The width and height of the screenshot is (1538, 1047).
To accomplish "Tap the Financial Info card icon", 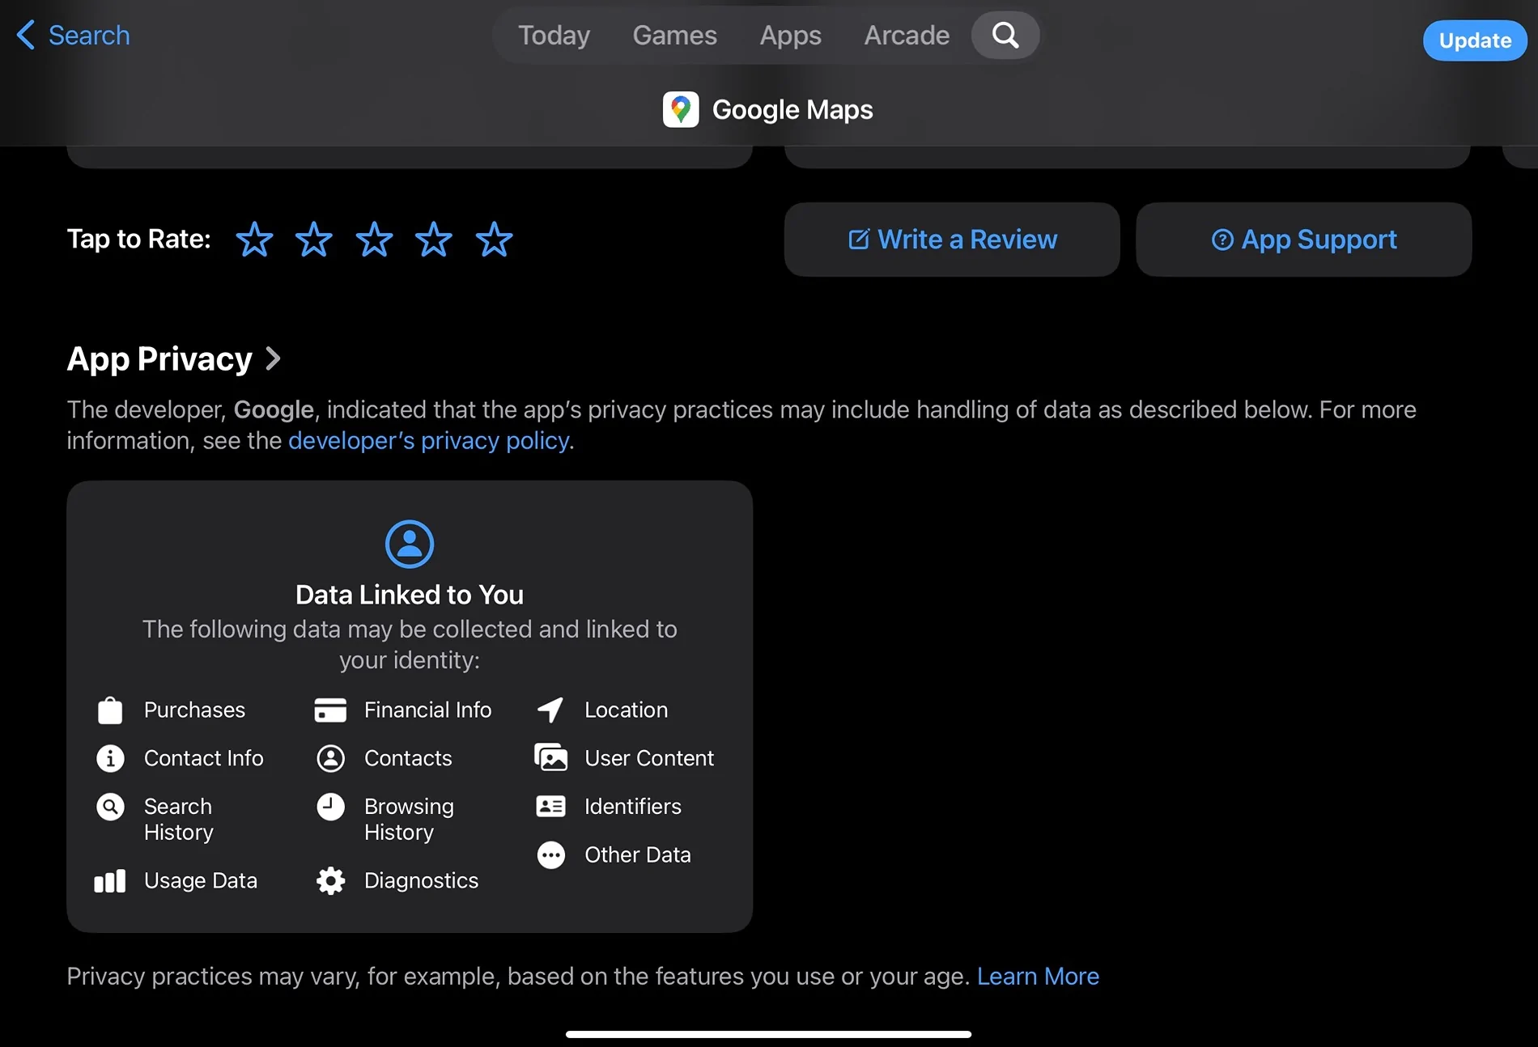I will point(330,710).
